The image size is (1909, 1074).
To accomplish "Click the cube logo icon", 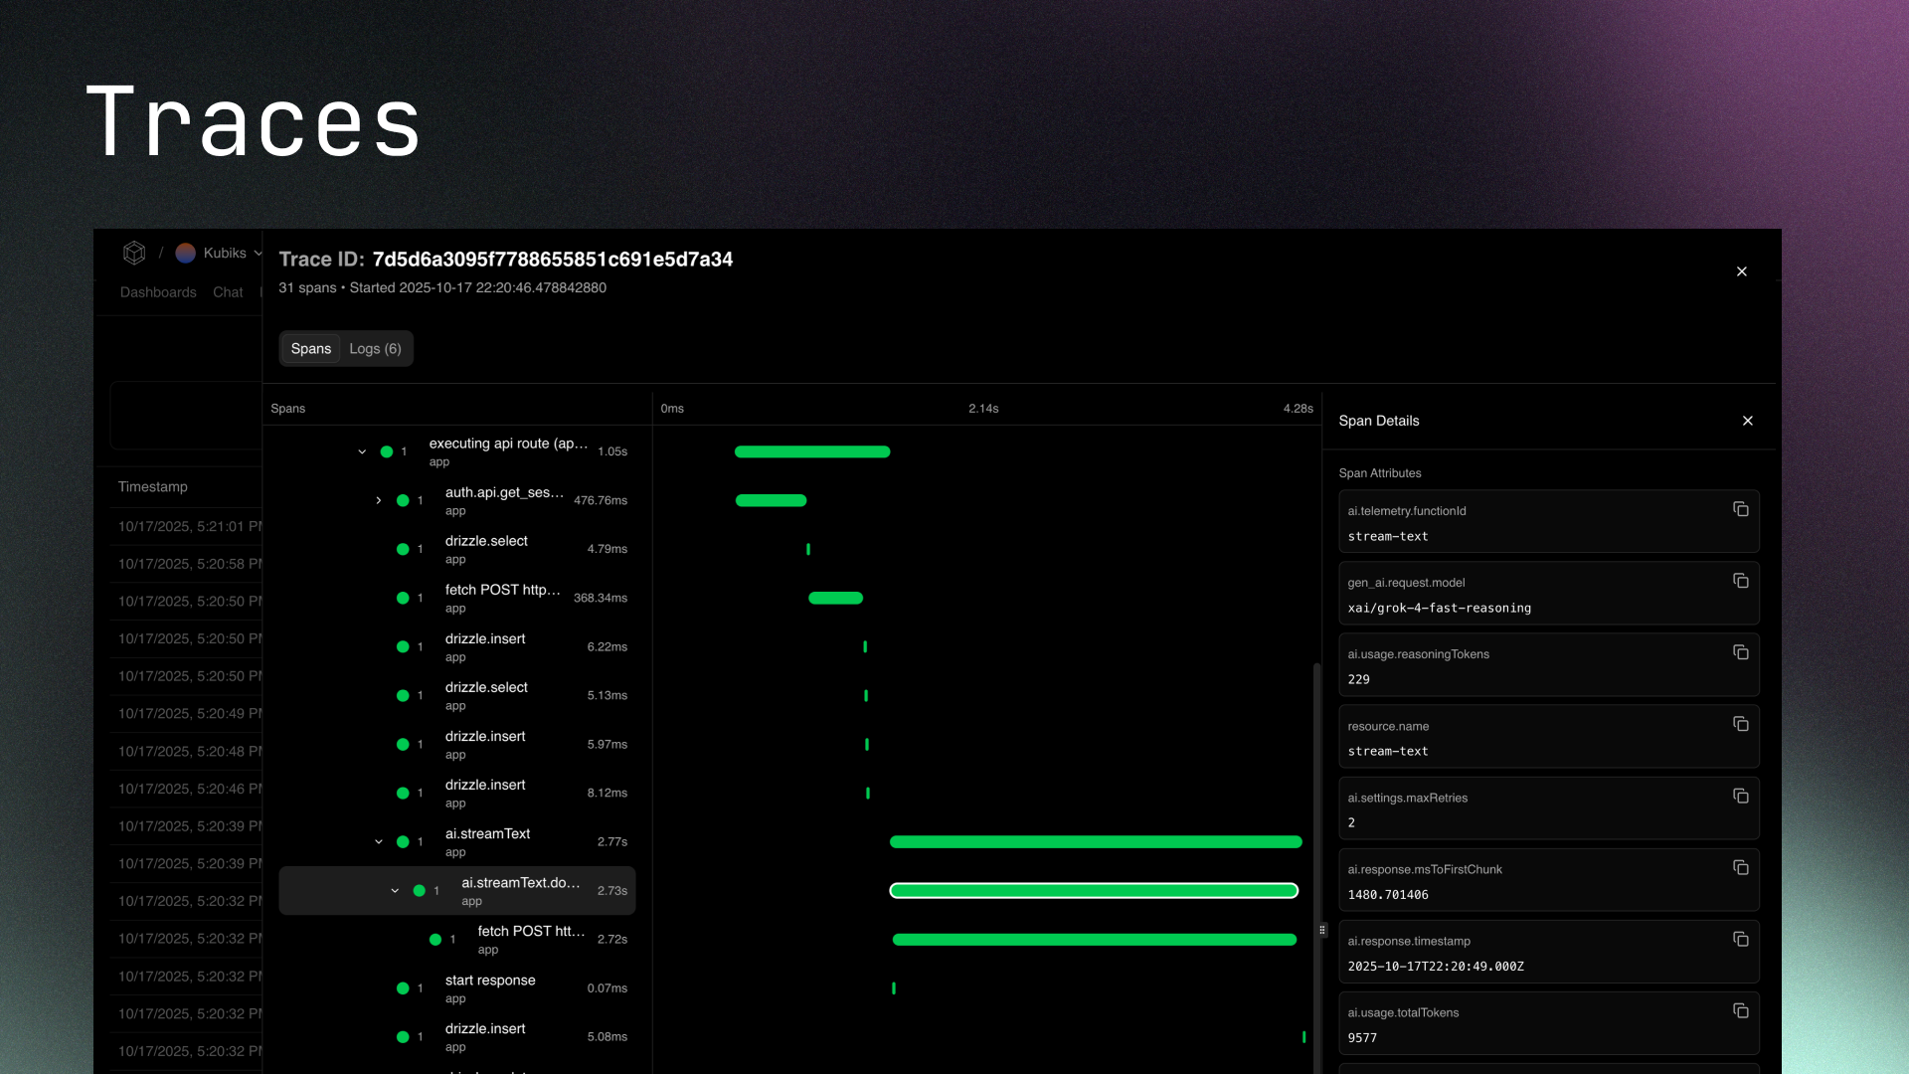I will point(134,253).
